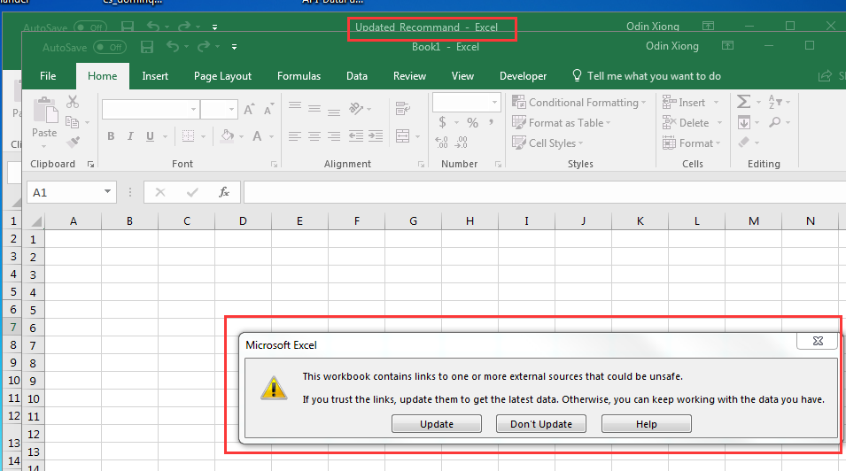Click the Paste icon in Clipboard group
846x471 pixels.
pos(45,111)
